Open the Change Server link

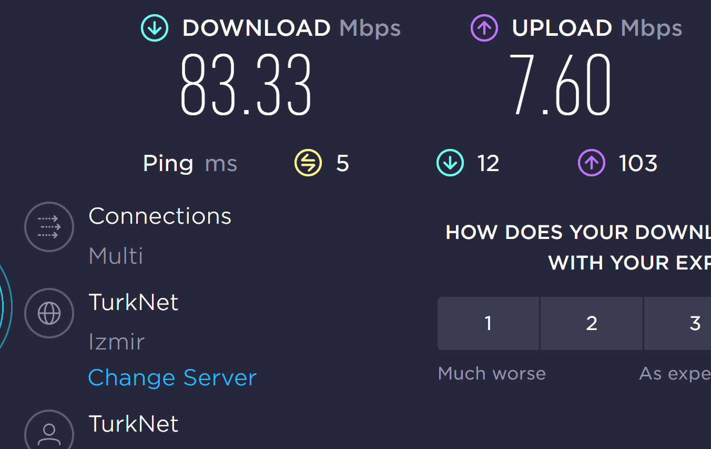[172, 378]
